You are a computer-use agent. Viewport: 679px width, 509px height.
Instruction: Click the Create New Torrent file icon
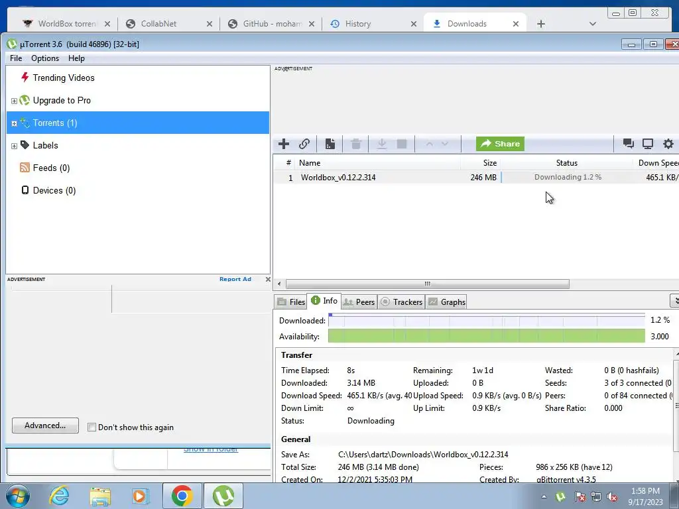pos(330,144)
